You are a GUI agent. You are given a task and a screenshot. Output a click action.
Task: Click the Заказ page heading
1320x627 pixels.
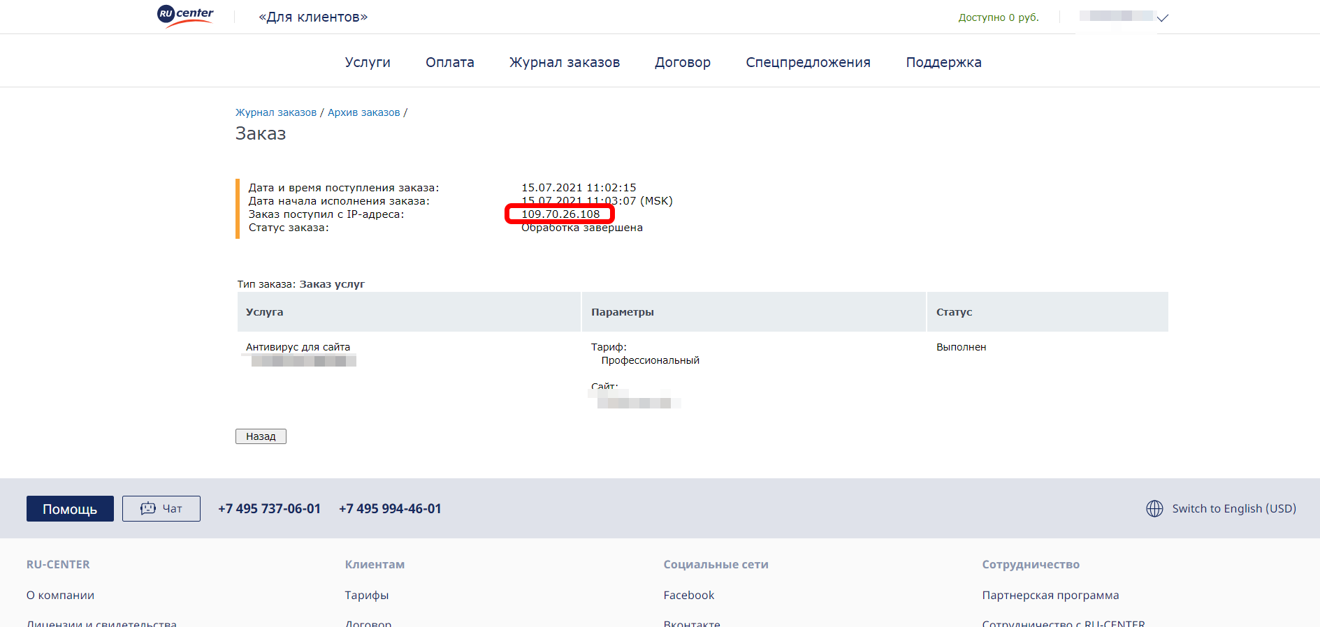tap(261, 133)
